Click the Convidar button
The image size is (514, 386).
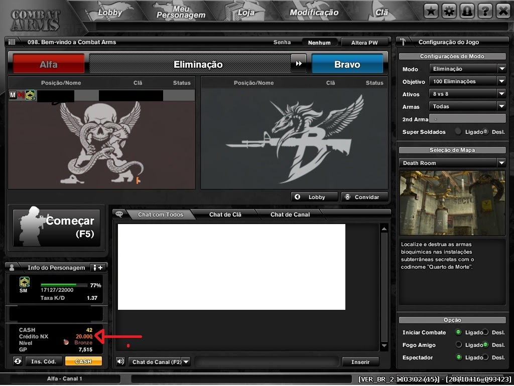364,197
